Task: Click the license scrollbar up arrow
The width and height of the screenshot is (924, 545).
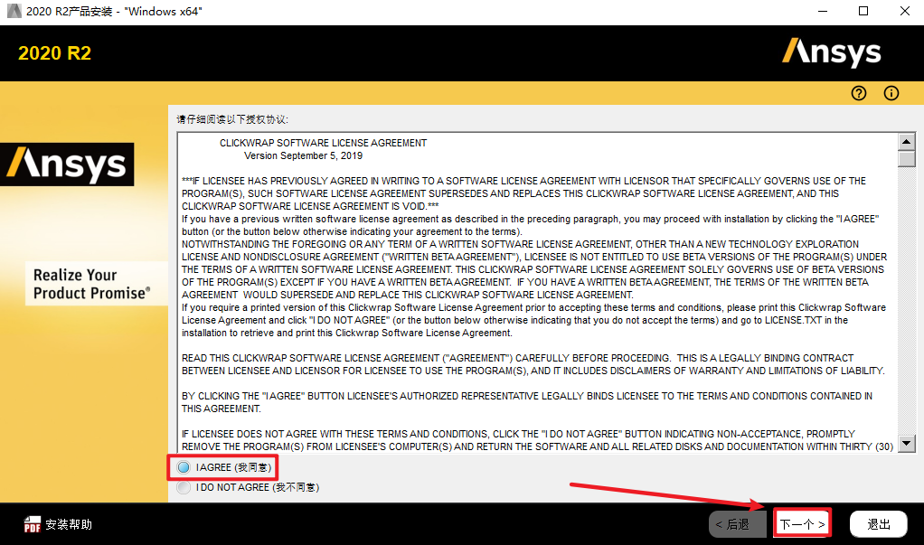Action: (x=906, y=142)
